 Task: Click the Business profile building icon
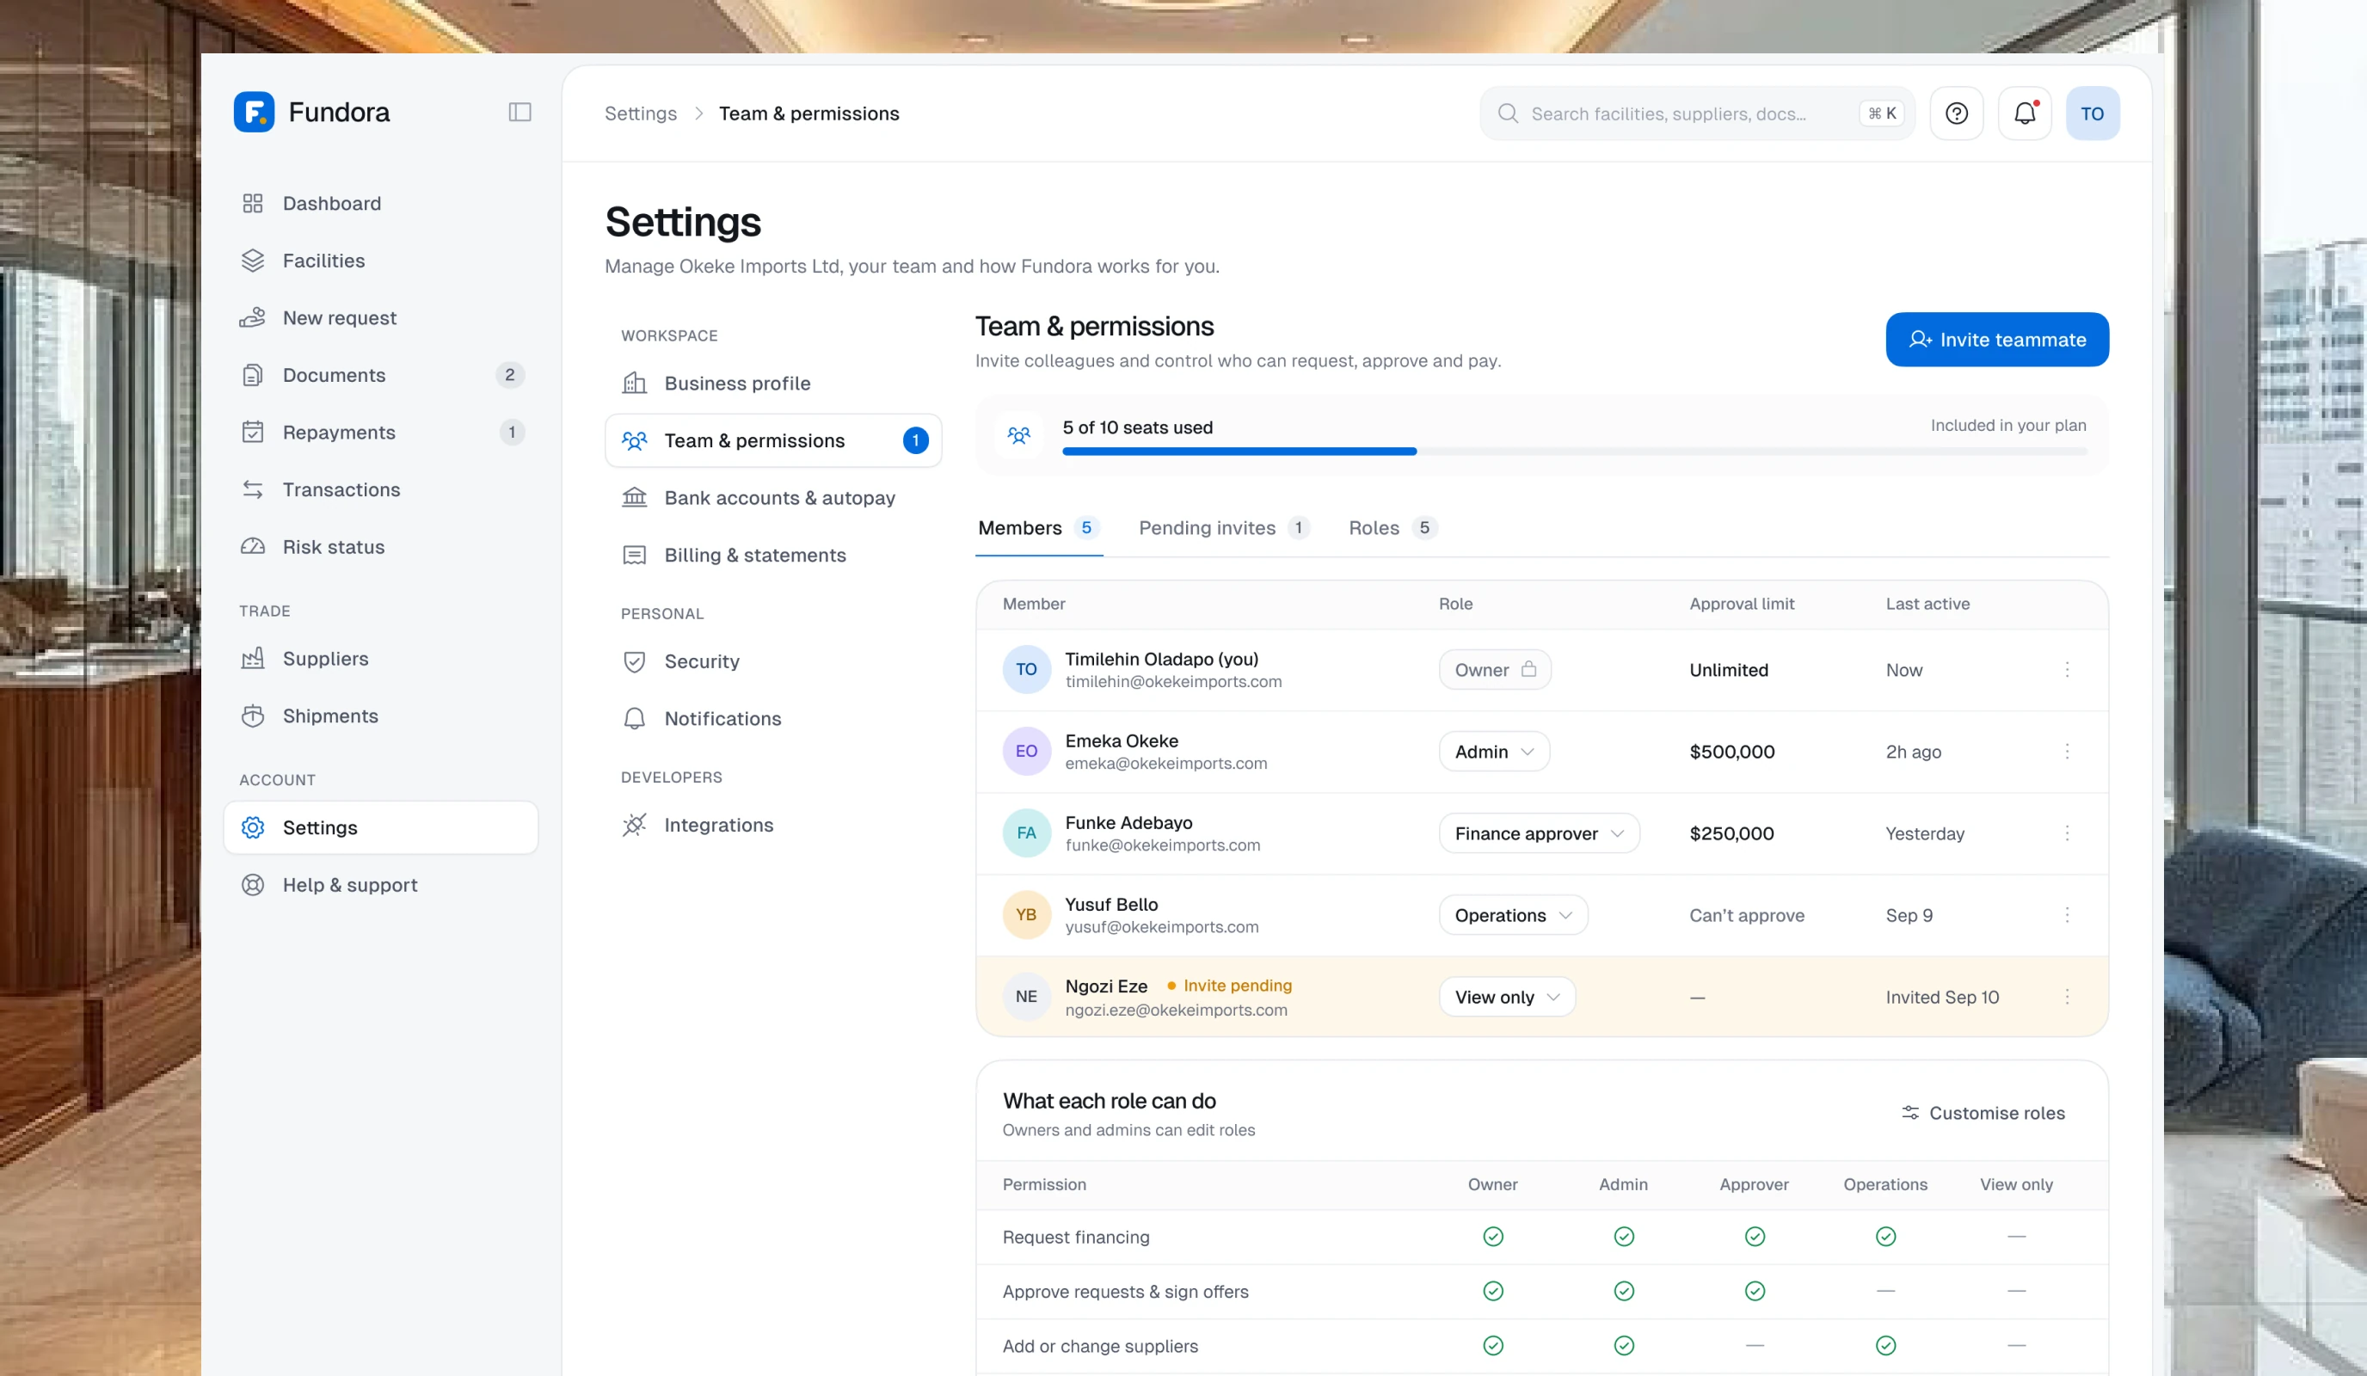(x=635, y=384)
